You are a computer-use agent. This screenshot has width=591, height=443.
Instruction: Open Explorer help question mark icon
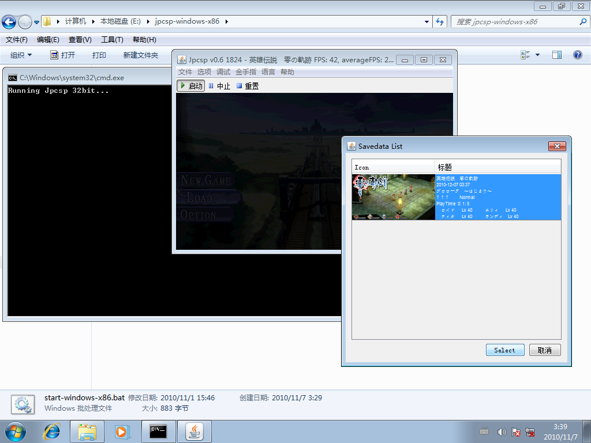point(577,55)
